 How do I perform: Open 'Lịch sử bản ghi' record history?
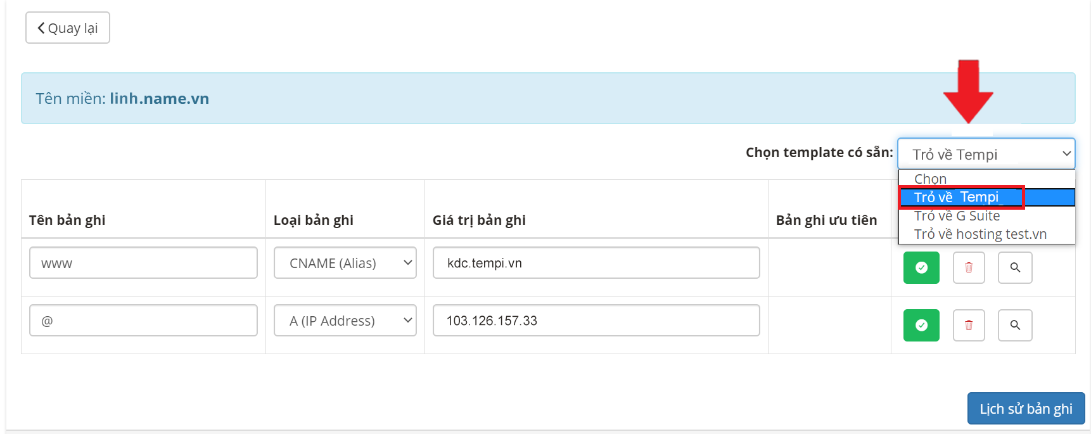point(1026,409)
